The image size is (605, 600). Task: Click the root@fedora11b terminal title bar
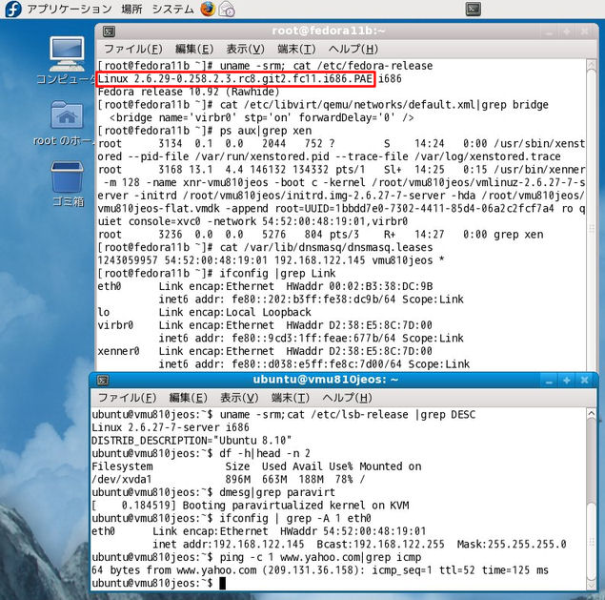coord(329,31)
